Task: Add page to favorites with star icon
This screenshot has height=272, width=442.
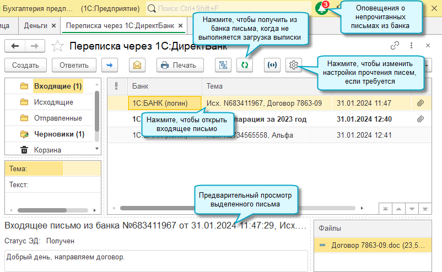Action: [x=57, y=46]
